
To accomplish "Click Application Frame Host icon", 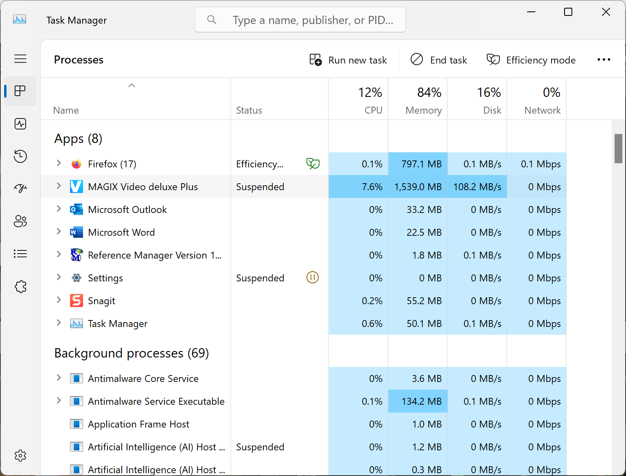I will (77, 424).
